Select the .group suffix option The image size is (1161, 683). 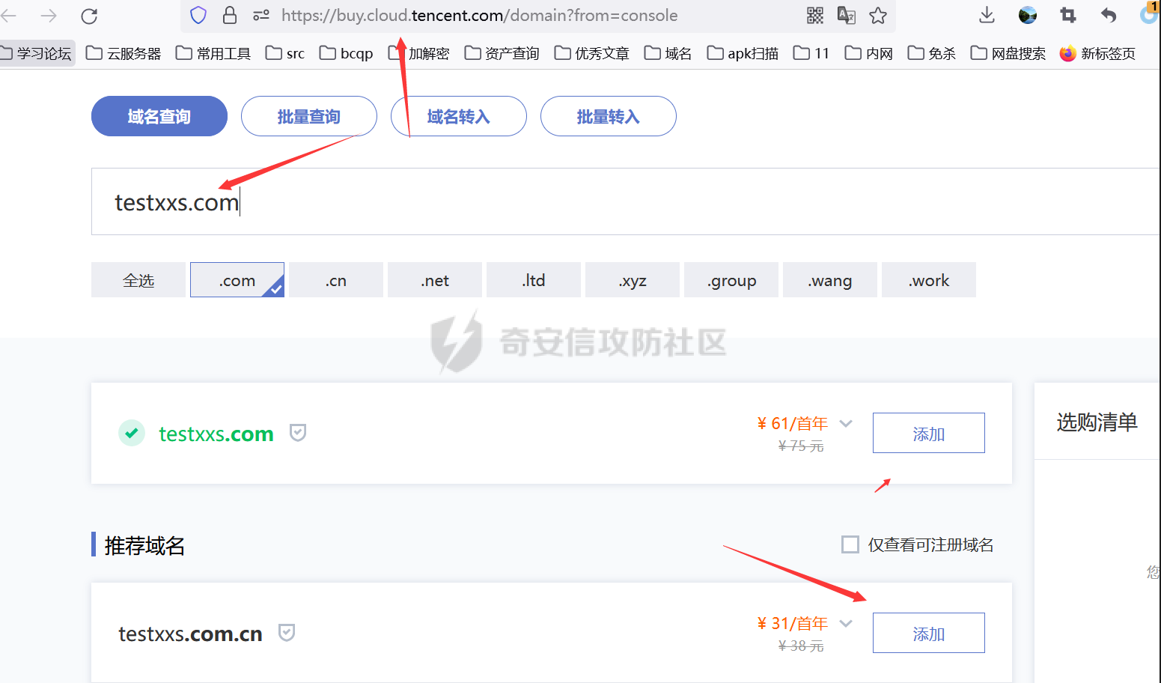coord(731,280)
